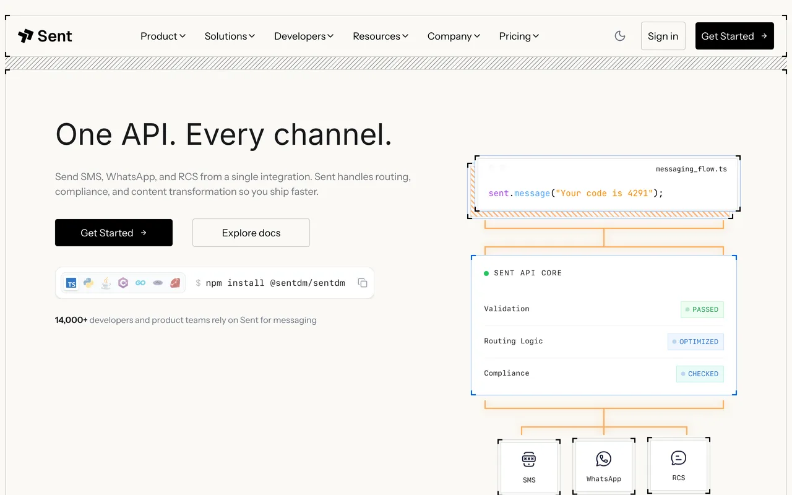792x495 pixels.
Task: Choose the Ruby SDK icon
Action: pos(175,283)
